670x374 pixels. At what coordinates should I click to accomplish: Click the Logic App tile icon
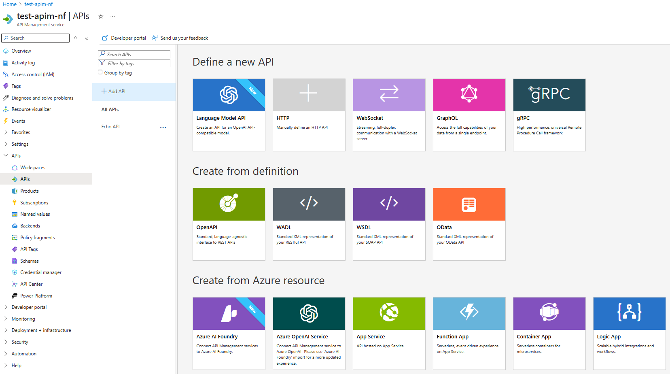pos(629,312)
